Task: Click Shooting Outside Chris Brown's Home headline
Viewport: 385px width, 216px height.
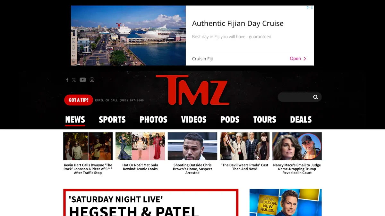Action: coord(193,169)
